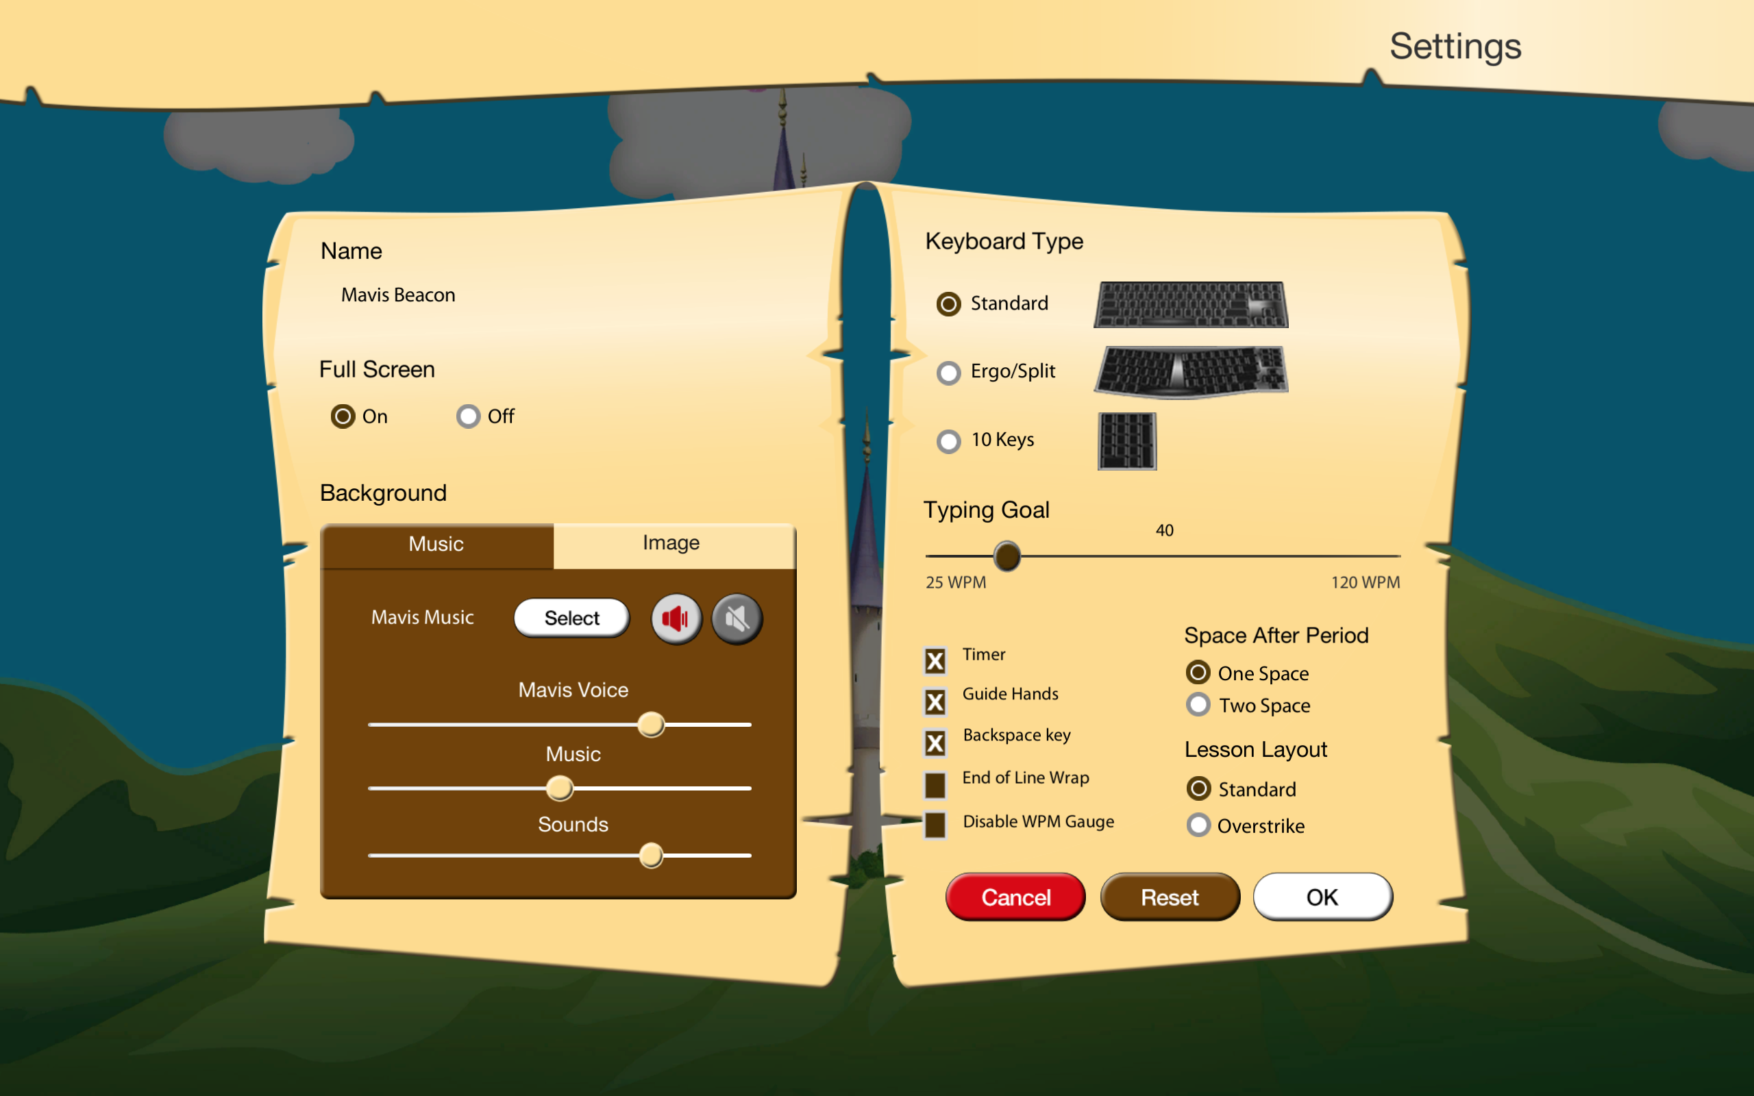
Task: Toggle End of Line Wrap checkbox
Action: [x=935, y=780]
